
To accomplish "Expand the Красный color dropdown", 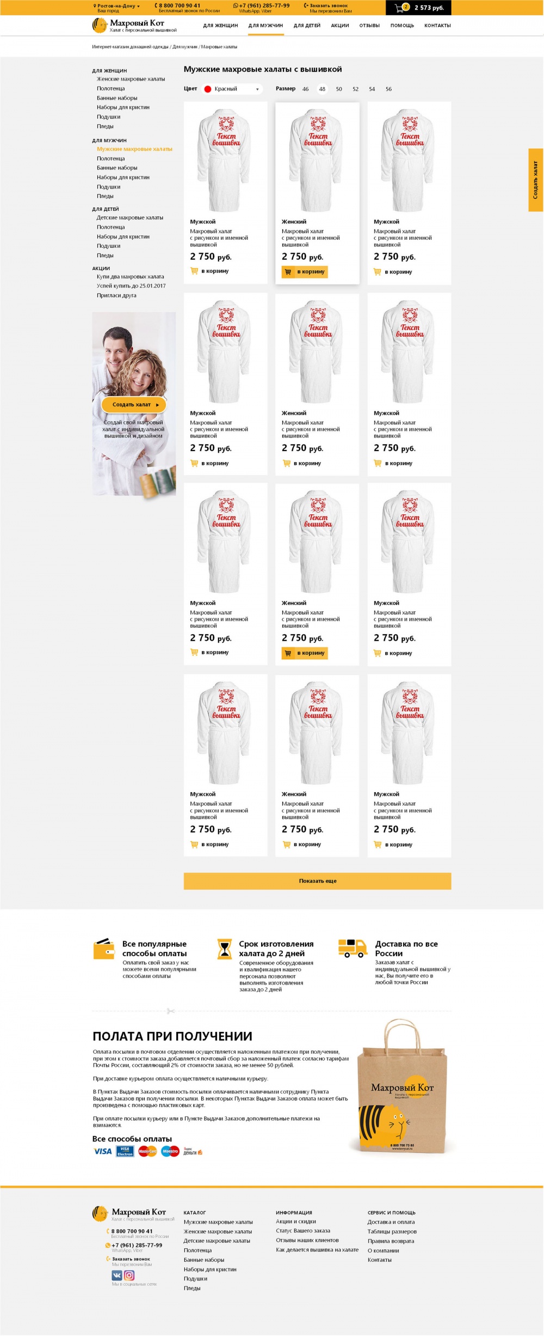I will [x=232, y=89].
